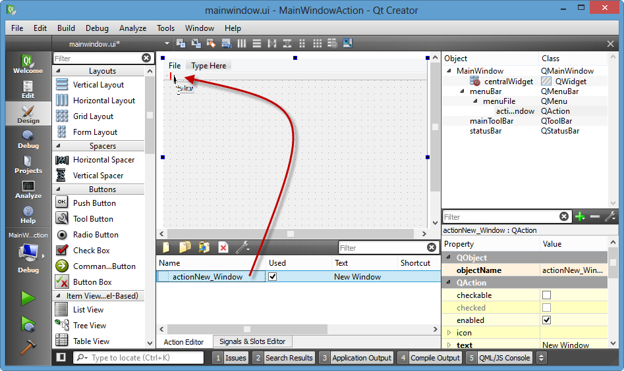This screenshot has height=371, width=624.
Task: Show the Compile Output pane
Action: tap(430, 357)
